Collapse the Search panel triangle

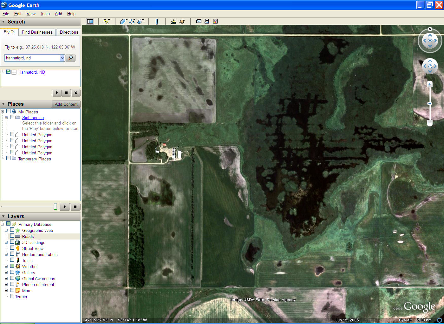(3, 22)
